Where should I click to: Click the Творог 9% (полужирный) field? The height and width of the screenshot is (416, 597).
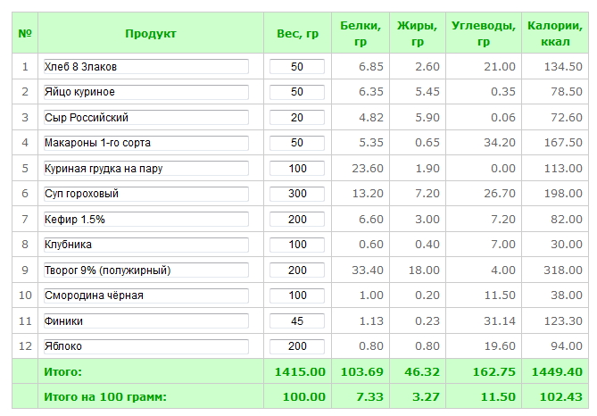coord(145,270)
